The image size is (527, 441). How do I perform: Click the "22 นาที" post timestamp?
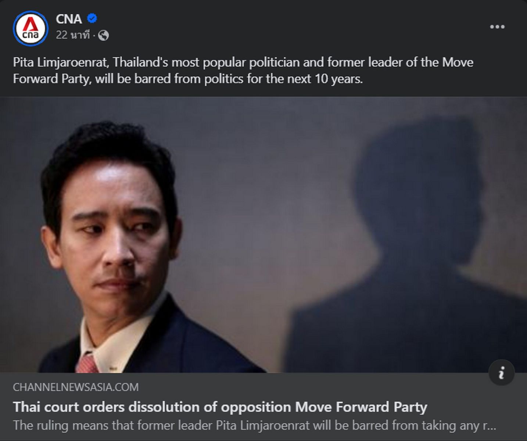[73, 35]
